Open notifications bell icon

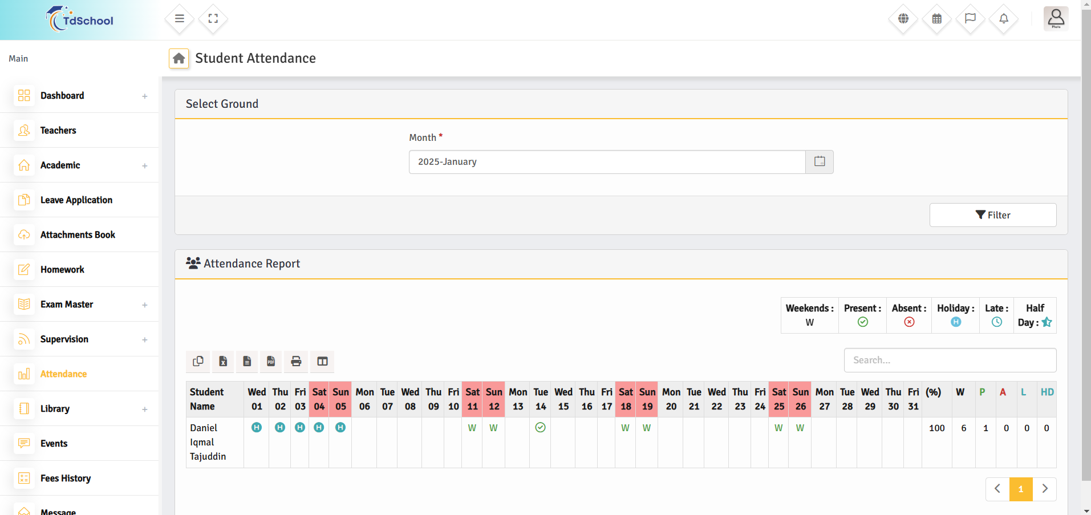1004,19
